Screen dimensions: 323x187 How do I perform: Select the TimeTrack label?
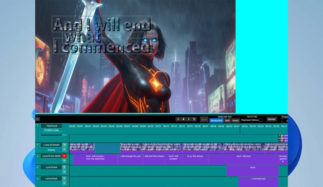pyautogui.click(x=51, y=126)
